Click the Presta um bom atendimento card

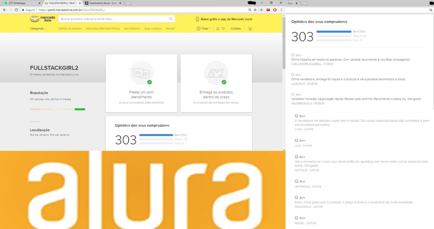pyautogui.click(x=141, y=83)
